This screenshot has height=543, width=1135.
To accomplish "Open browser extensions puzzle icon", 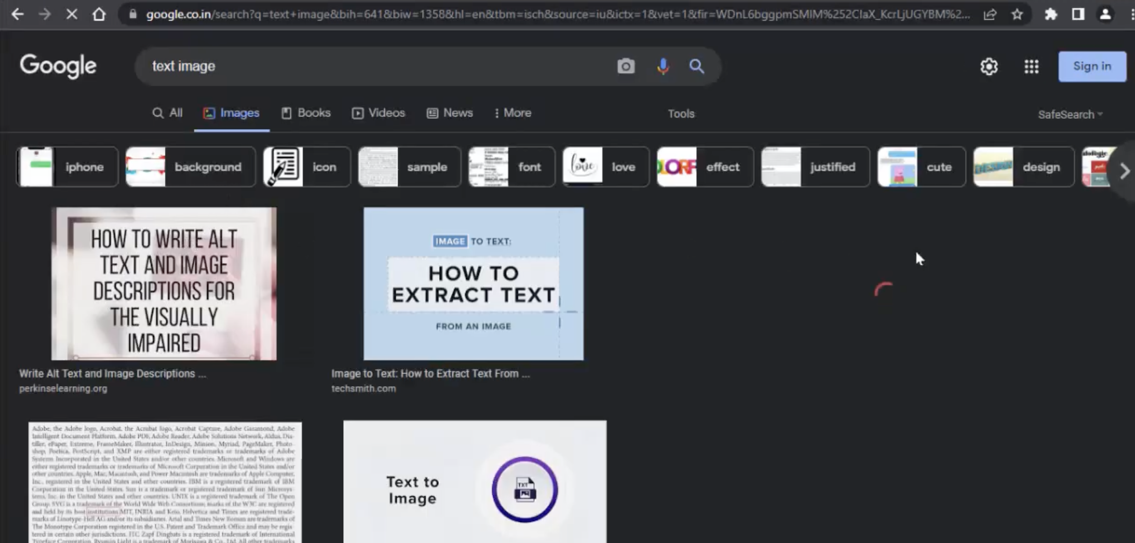I will (x=1051, y=15).
